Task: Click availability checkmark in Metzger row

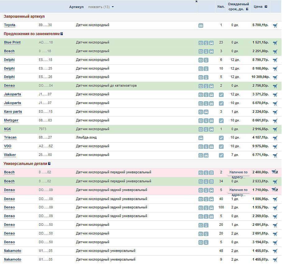Action: click(x=221, y=121)
